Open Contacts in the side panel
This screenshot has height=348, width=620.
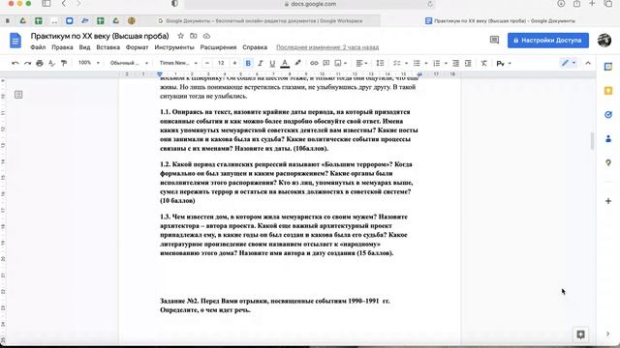pyautogui.click(x=608, y=139)
